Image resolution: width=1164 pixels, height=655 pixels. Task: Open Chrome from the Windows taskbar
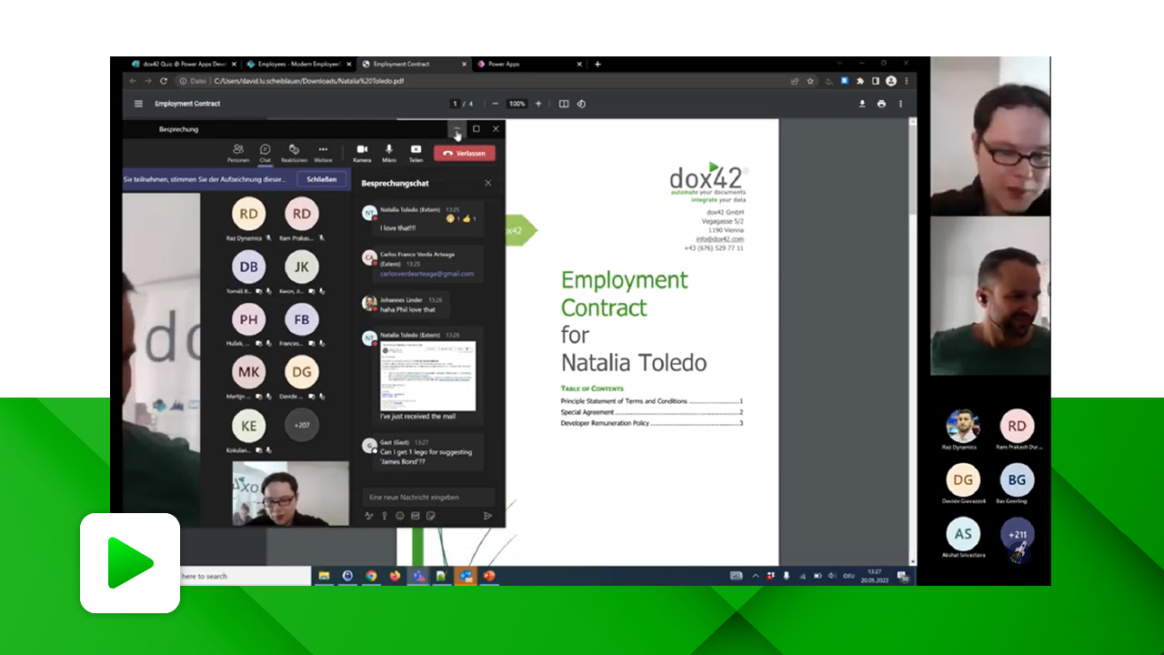click(372, 576)
